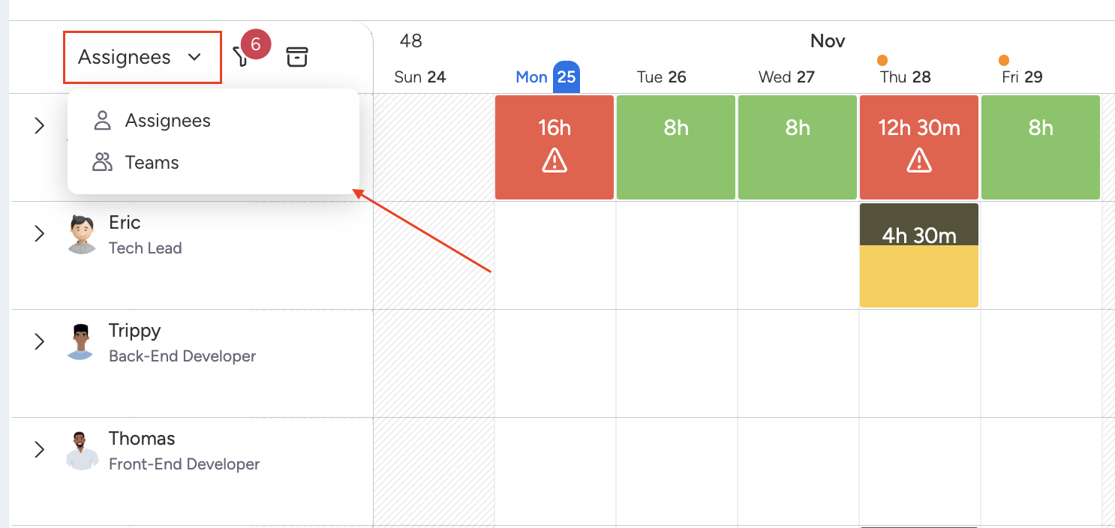Click Thomas's avatar picture
This screenshot has width=1115, height=528.
click(82, 450)
